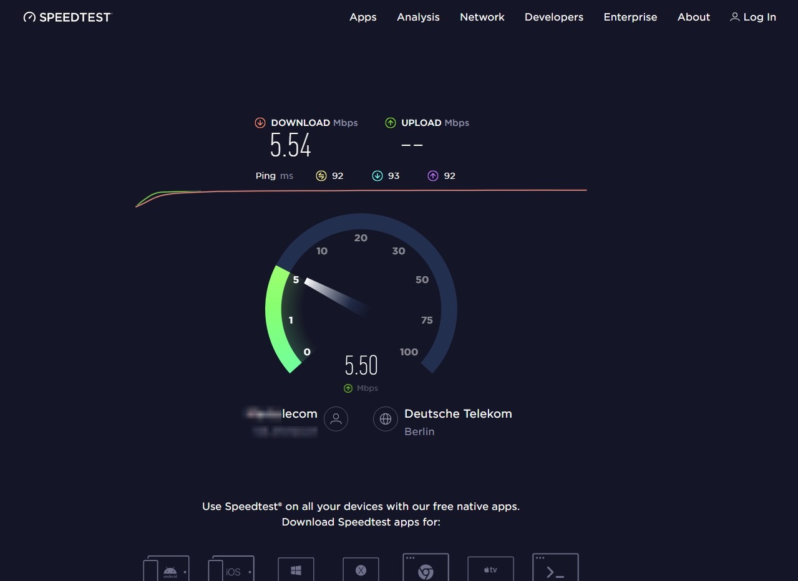Image resolution: width=798 pixels, height=581 pixels.
Task: Click the download latency ping icon
Action: coord(377,176)
